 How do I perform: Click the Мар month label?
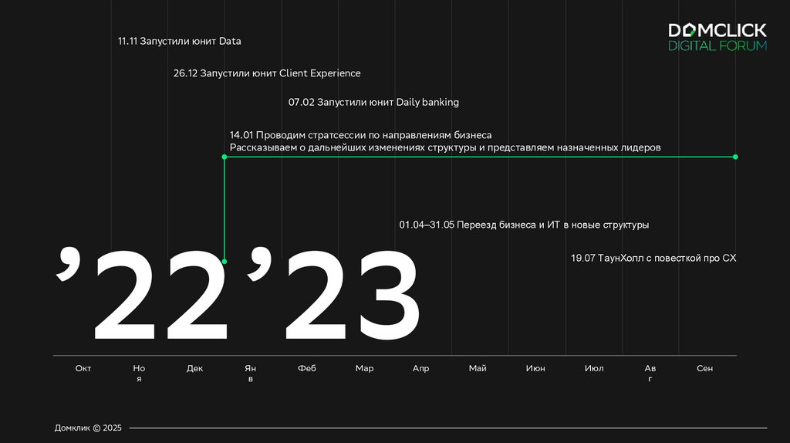(x=364, y=368)
